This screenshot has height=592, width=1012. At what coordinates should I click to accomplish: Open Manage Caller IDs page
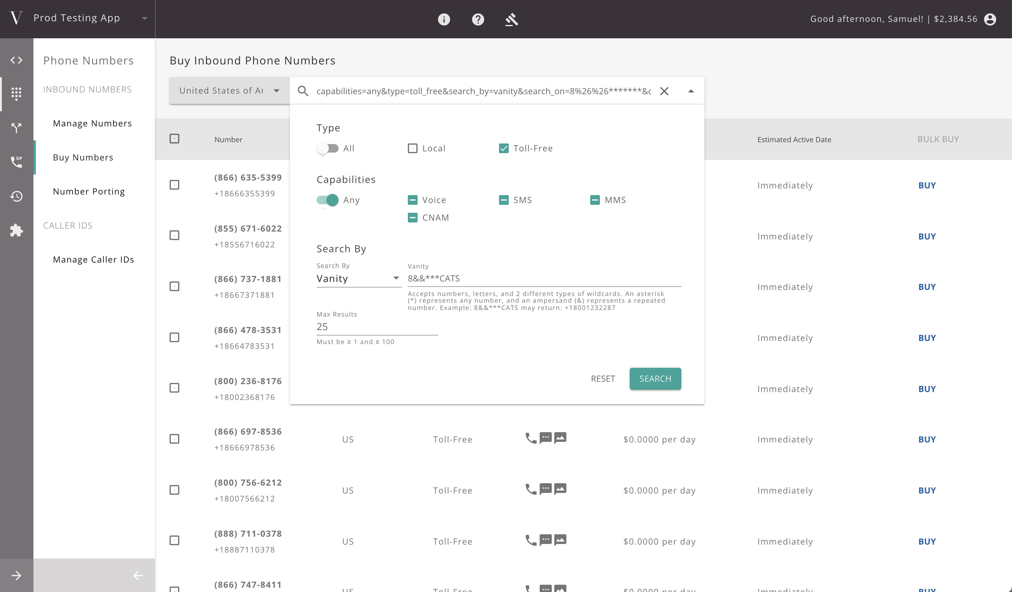(94, 260)
